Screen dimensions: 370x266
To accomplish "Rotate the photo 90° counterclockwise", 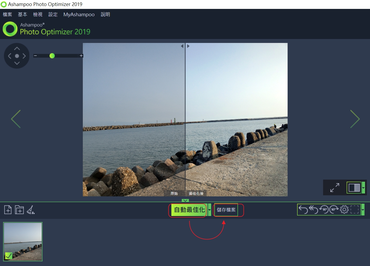I will 324,209.
